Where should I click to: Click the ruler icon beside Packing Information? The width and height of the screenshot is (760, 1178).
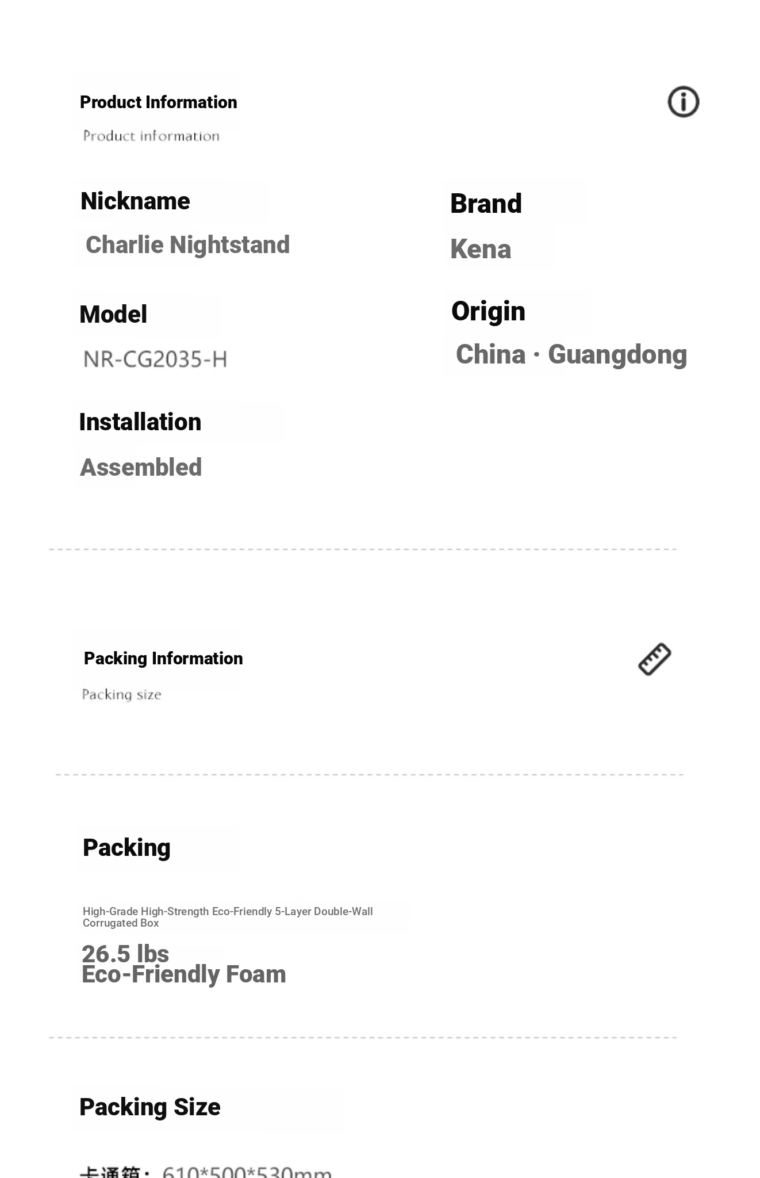click(x=655, y=659)
